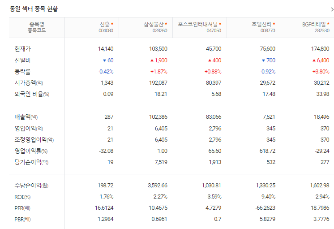Click the ROE(%) row label
This screenshot has width=334, height=229.
click(x=22, y=197)
